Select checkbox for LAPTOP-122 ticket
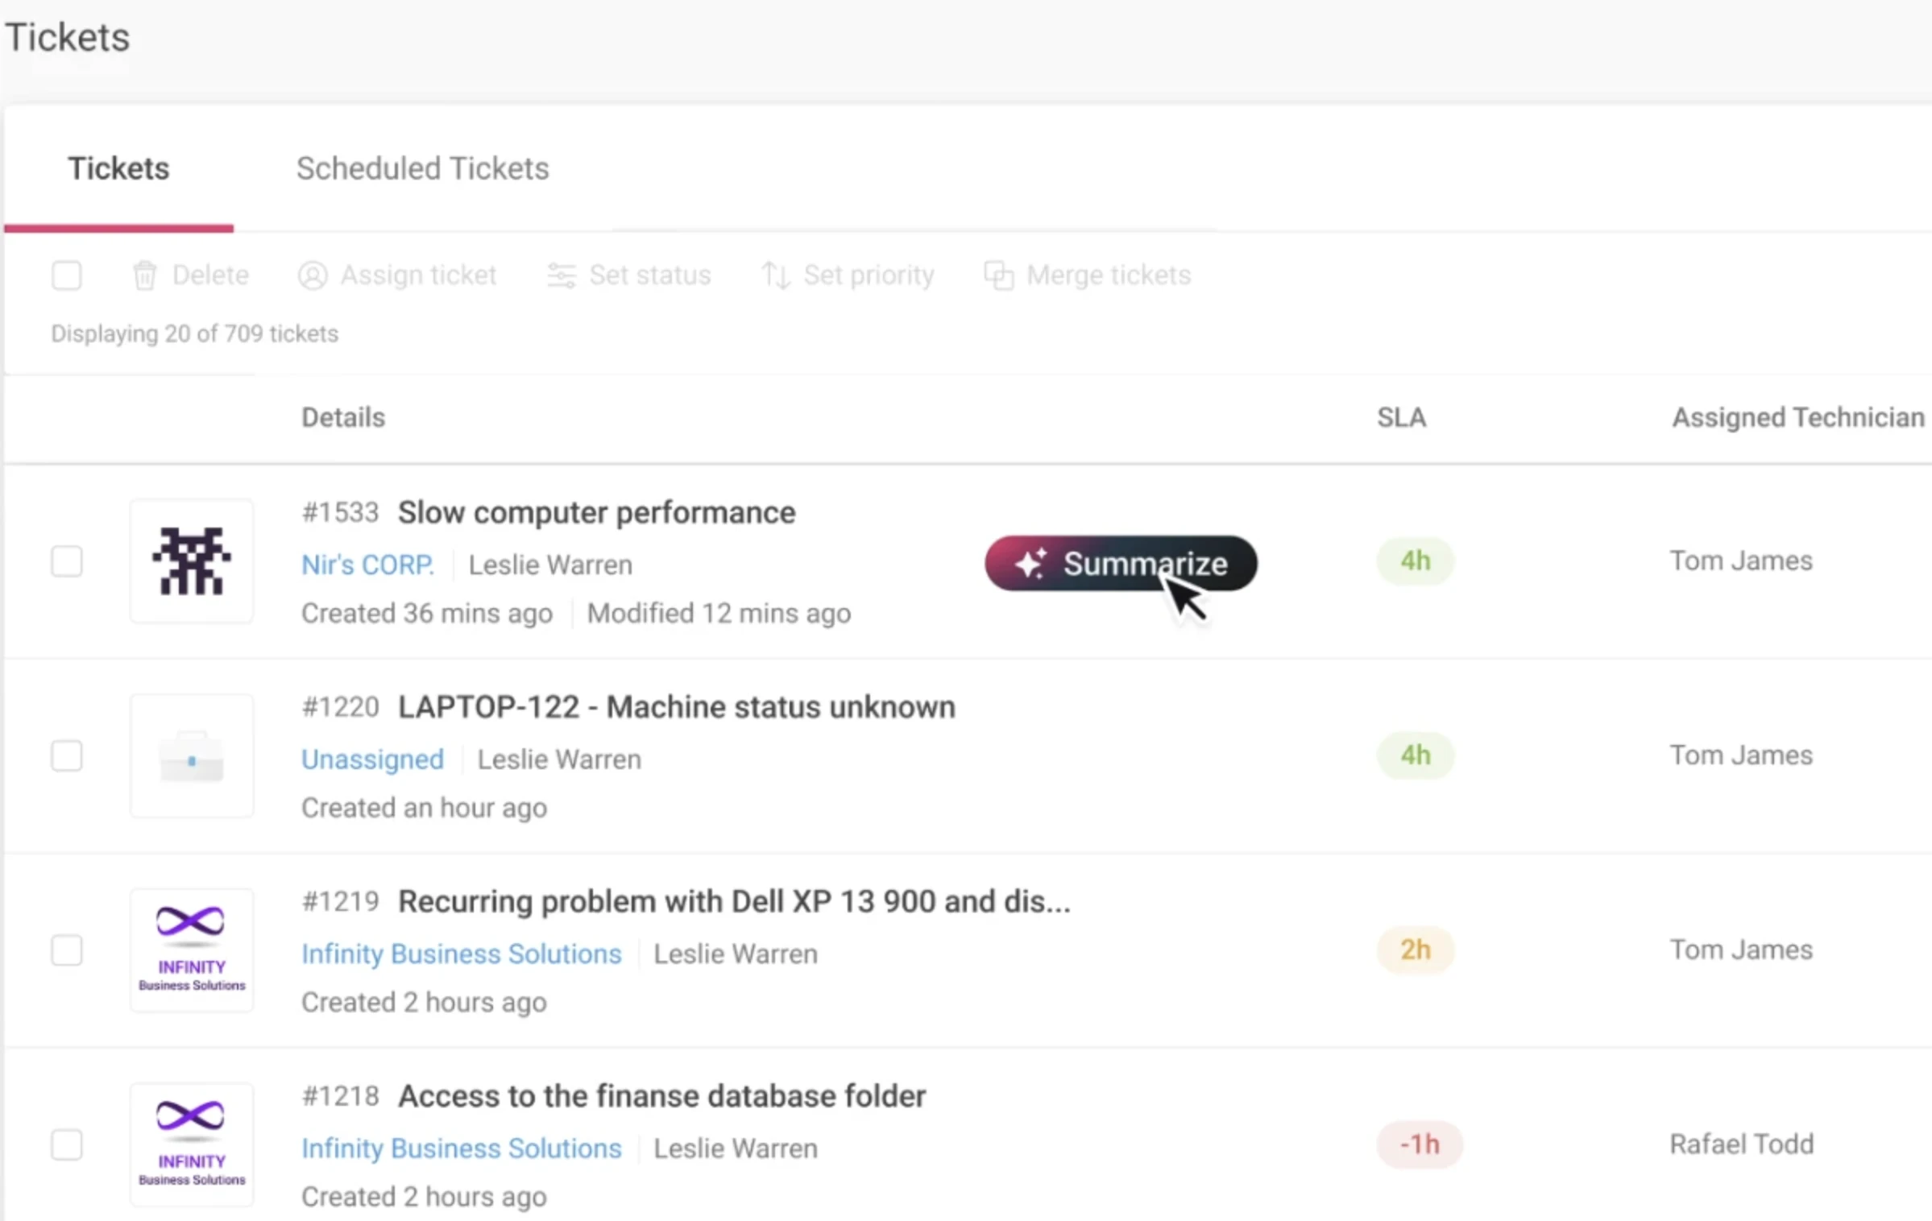Screen dimensions: 1932x1221 point(67,755)
